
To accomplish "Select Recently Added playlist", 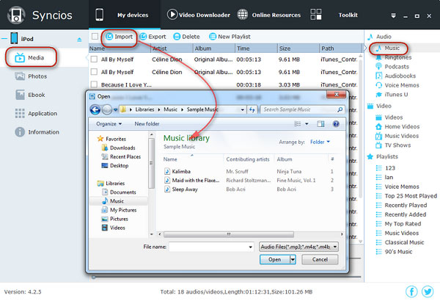I will click(x=400, y=214).
